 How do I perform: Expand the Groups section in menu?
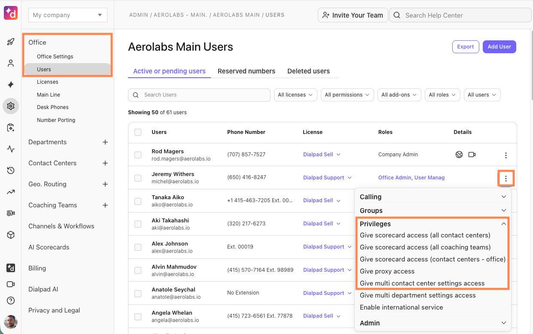point(433,210)
